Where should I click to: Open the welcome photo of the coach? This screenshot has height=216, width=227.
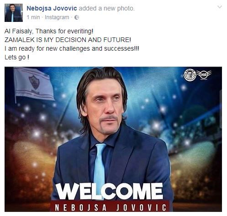[x=113, y=139]
